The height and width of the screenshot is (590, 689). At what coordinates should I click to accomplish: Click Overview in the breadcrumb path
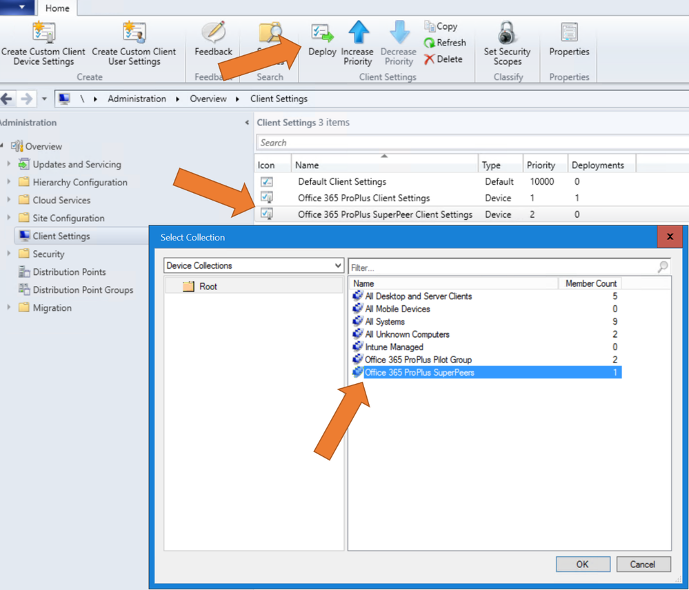coord(208,99)
